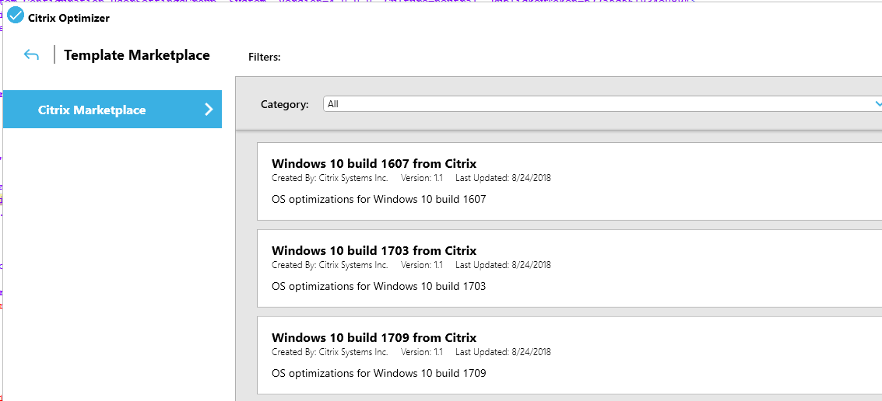Screen dimensions: 882x401
Task: Click the Filters label
Action: pos(264,57)
